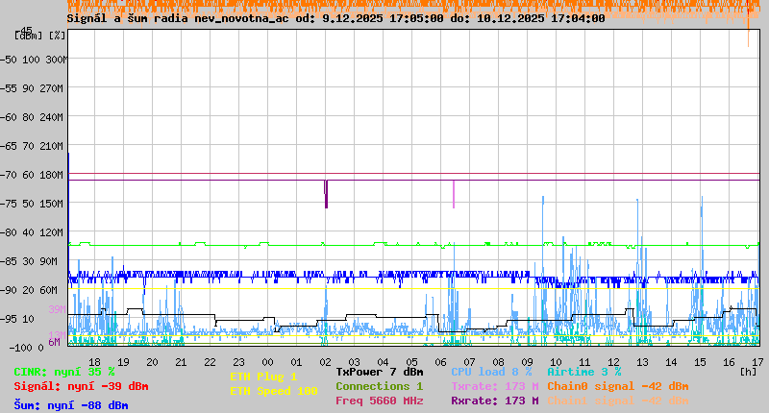Click the purple Rxrate dip at hour 02
This screenshot has height=413, width=769.
326,195
